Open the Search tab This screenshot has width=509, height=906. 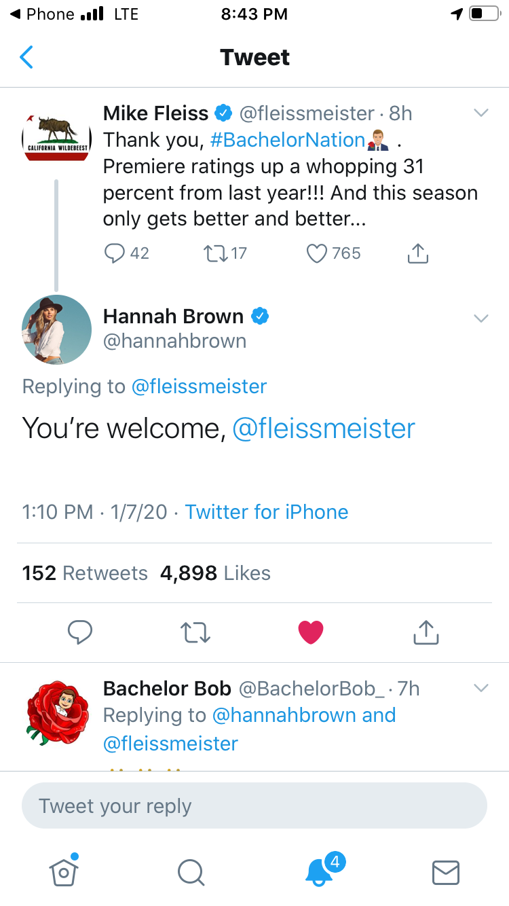click(x=191, y=872)
